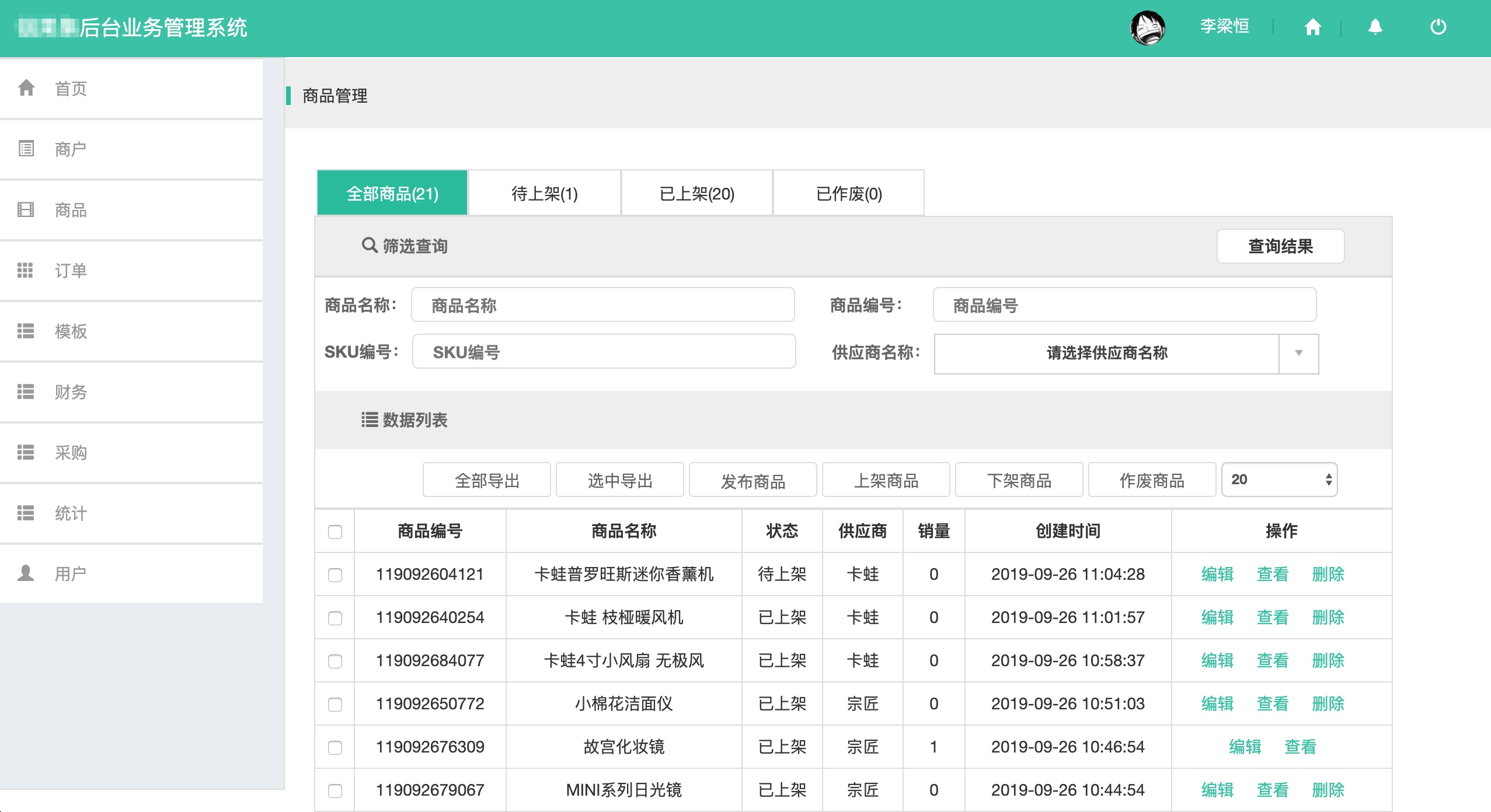Click the 数据列表 list icon
The height and width of the screenshot is (812, 1491).
[x=370, y=419]
